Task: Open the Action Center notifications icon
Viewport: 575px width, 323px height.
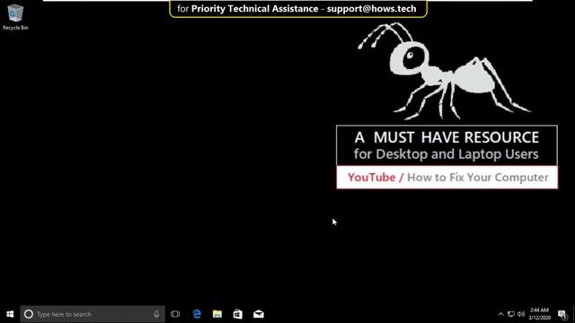Action: (562, 314)
